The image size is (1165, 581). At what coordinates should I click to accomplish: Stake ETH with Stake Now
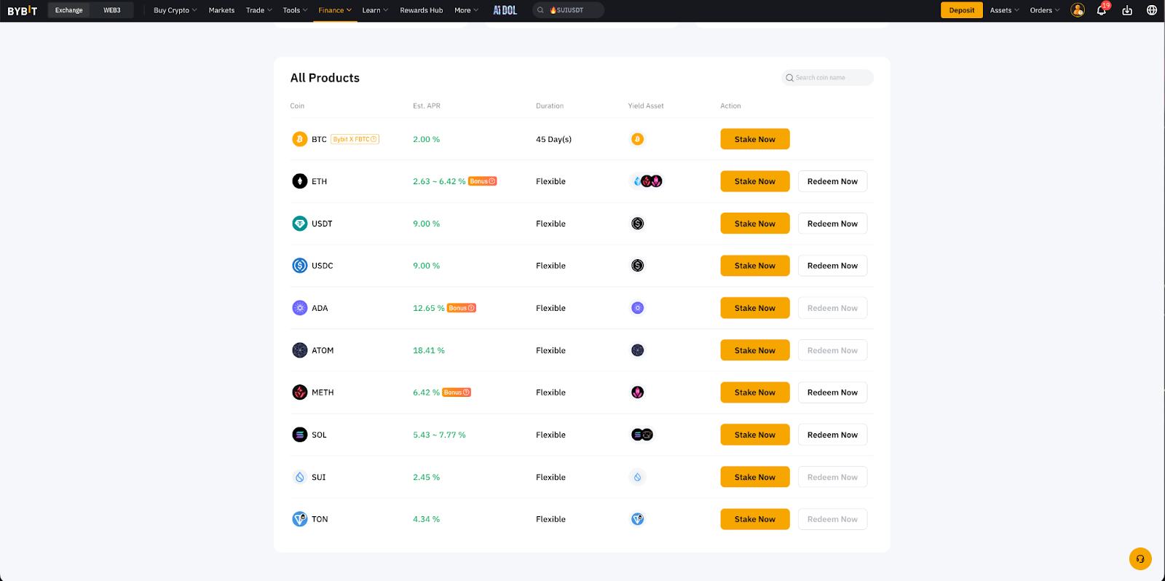pos(755,181)
